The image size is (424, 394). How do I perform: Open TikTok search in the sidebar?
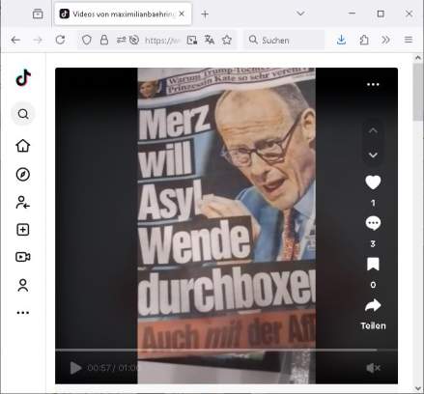(x=23, y=114)
